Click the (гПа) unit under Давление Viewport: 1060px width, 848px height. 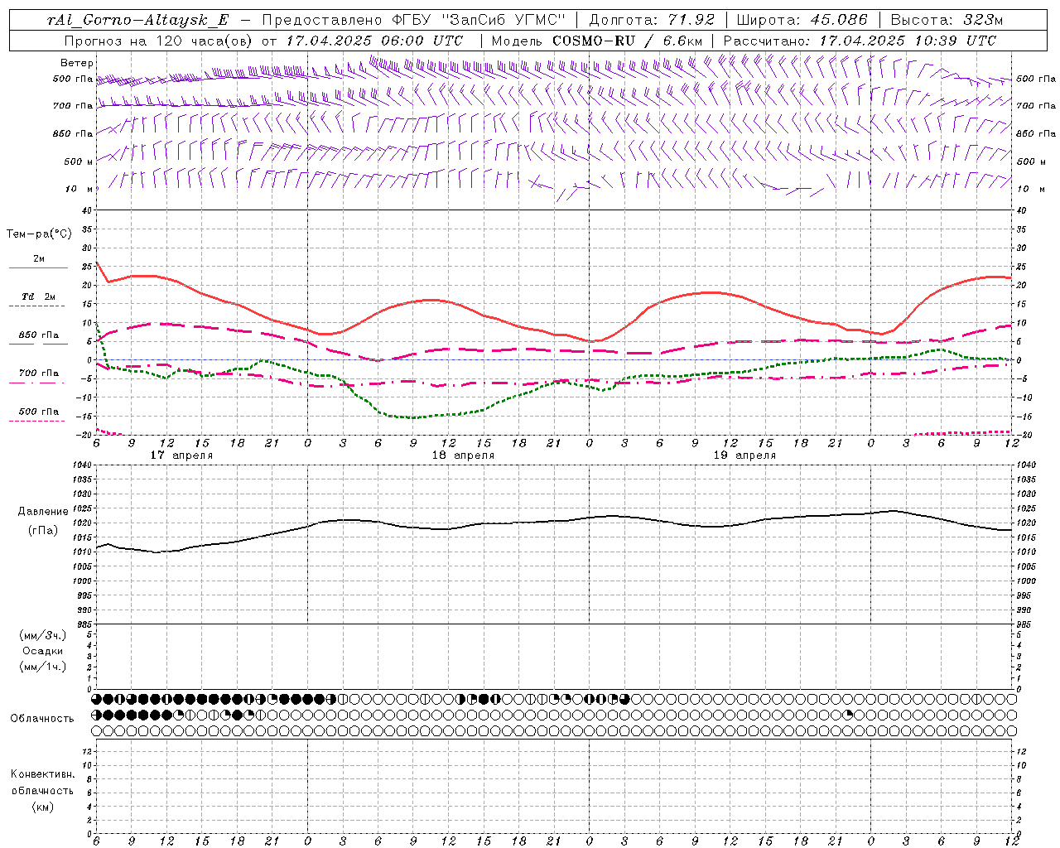43,531
